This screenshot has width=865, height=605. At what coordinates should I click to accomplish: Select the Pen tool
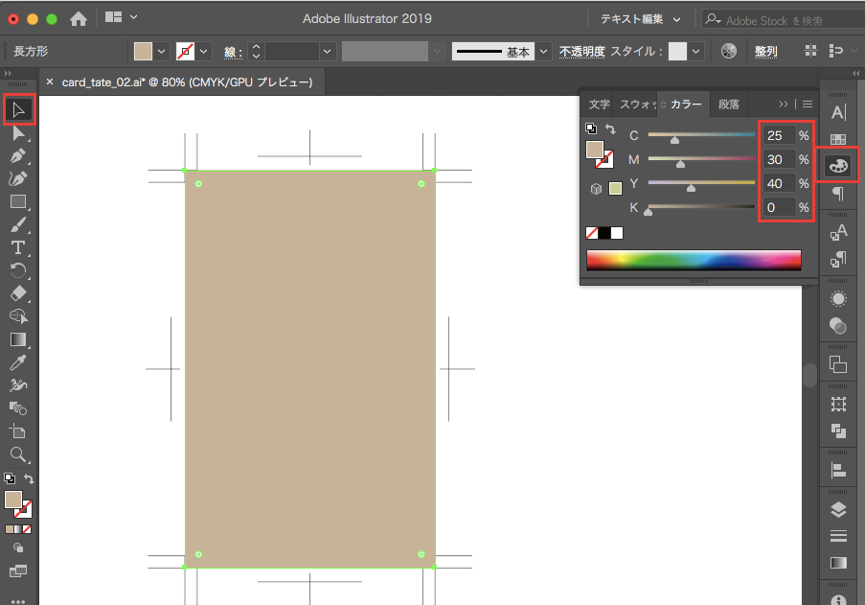(18, 155)
